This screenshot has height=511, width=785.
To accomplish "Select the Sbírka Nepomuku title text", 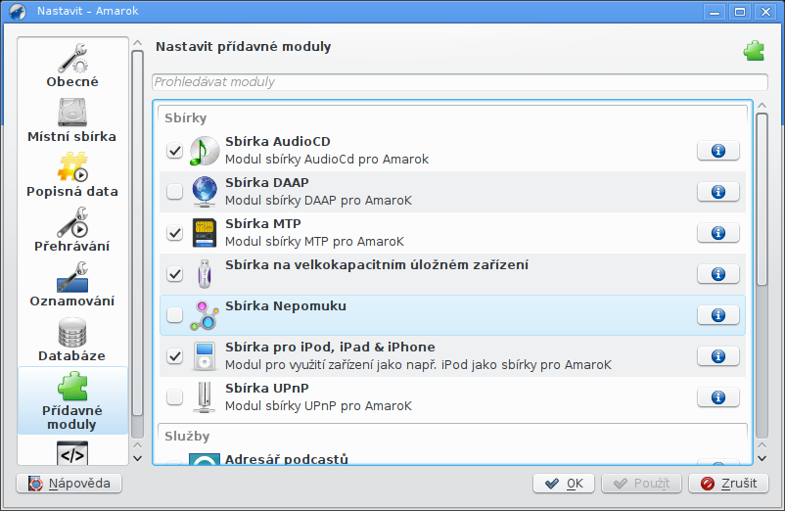I will [286, 305].
